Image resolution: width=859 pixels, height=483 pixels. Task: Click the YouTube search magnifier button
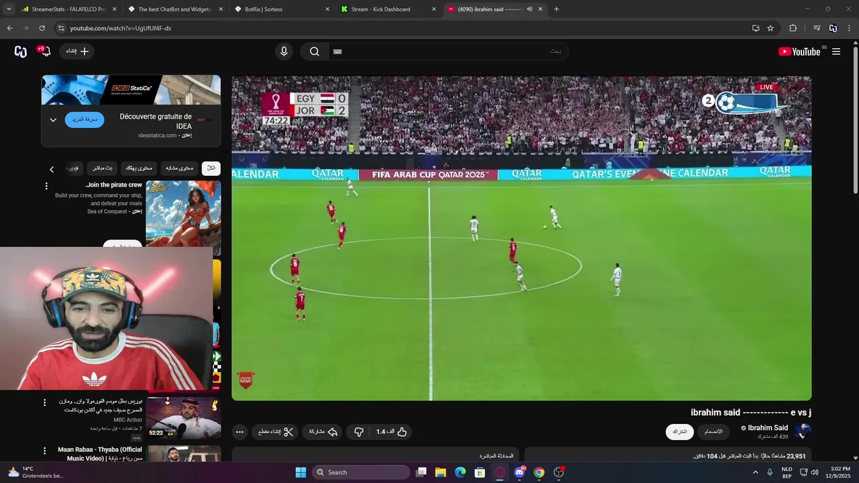pos(314,52)
